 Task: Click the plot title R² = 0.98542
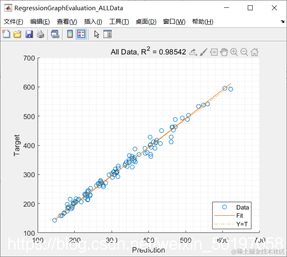tap(148, 51)
